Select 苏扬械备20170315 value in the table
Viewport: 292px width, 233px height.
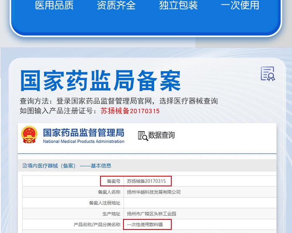pyautogui.click(x=146, y=181)
